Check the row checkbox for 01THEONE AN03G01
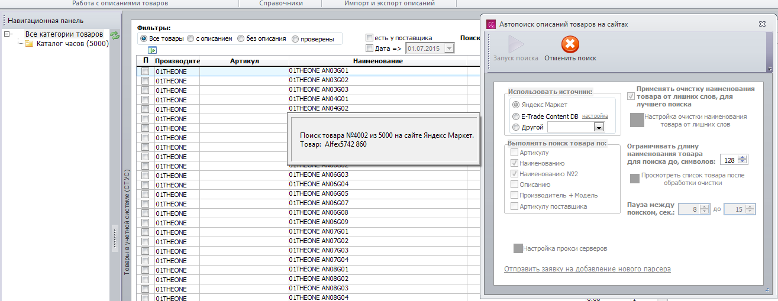 click(145, 71)
